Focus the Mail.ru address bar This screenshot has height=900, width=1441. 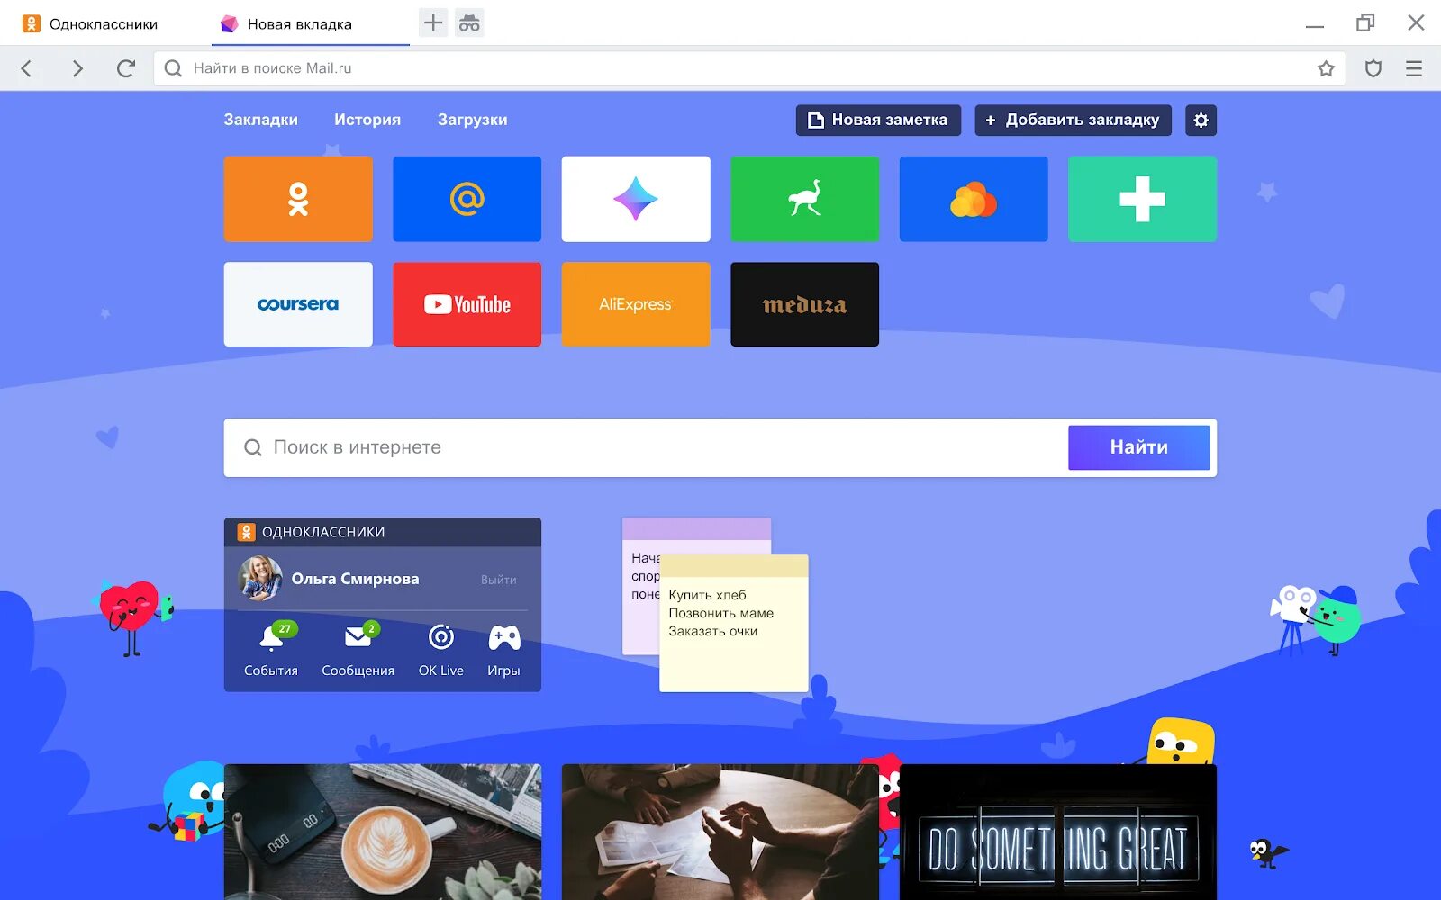tap(749, 68)
